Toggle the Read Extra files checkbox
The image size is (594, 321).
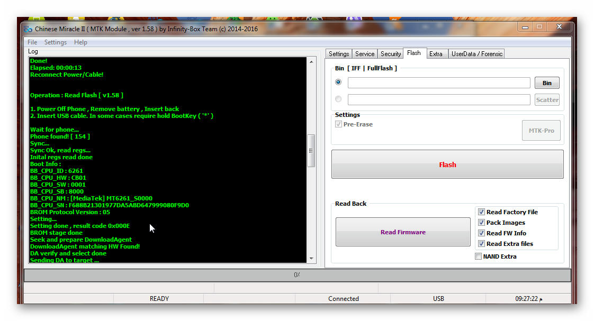click(481, 244)
